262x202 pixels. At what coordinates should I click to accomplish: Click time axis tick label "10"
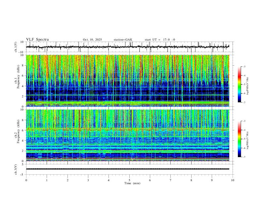click(x=233, y=180)
